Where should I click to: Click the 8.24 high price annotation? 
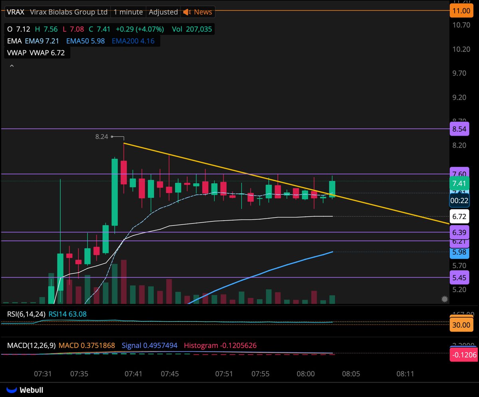(x=101, y=136)
